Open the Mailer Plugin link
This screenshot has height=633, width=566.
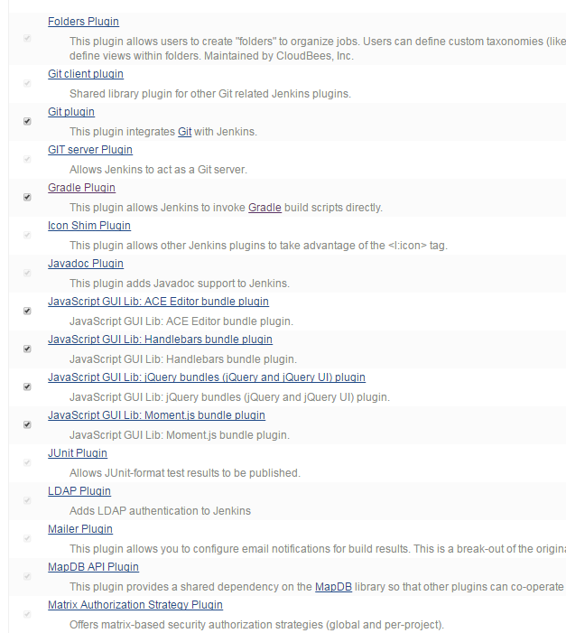pos(80,529)
